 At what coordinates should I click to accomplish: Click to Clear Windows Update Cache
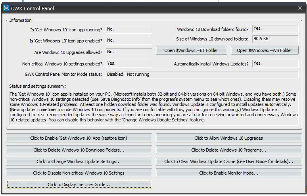[x=229, y=161]
